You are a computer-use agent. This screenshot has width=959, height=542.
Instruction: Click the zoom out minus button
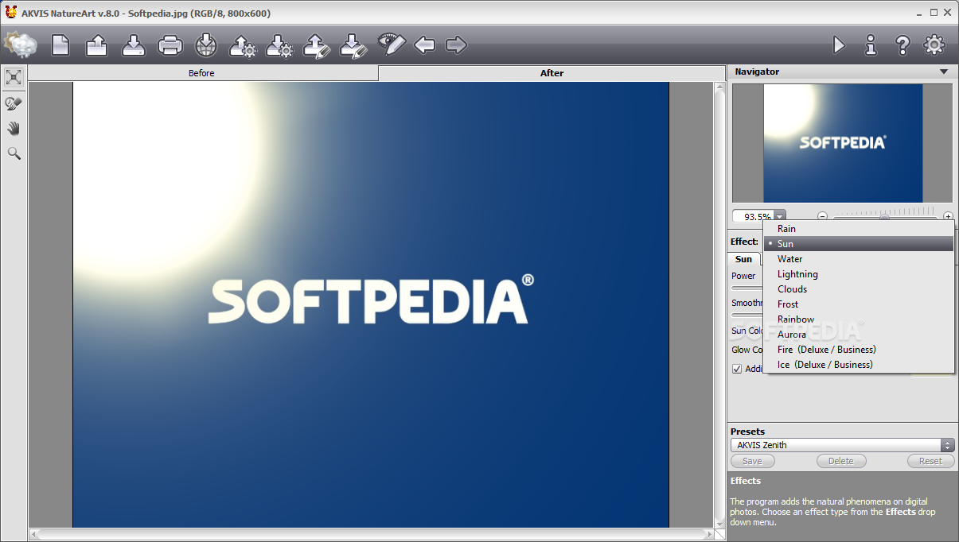pos(823,216)
